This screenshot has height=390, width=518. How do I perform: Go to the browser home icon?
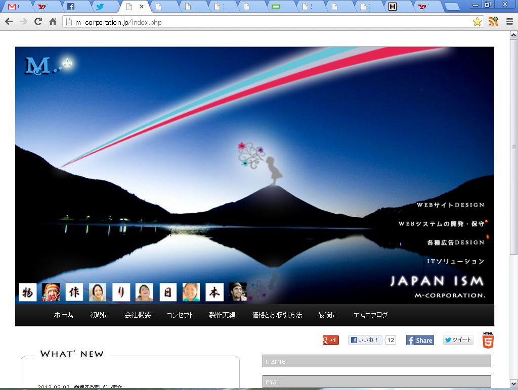pos(53,22)
